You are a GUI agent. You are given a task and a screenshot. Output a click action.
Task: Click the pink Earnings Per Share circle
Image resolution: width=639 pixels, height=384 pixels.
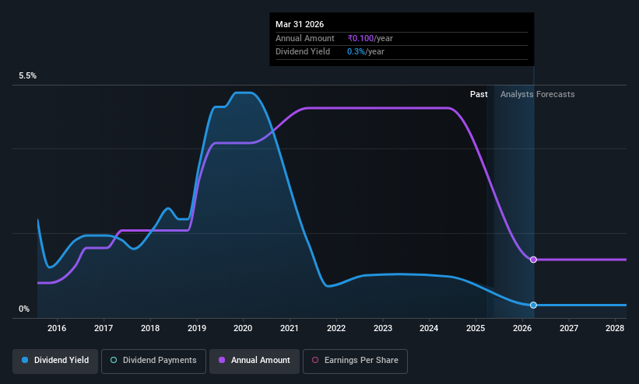315,360
